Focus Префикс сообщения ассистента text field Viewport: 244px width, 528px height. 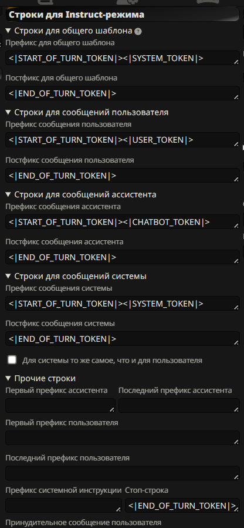click(x=123, y=222)
